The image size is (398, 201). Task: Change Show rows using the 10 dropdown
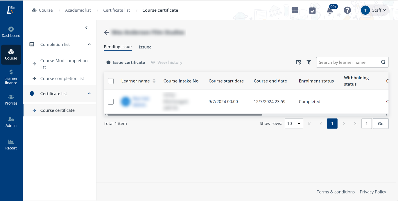[x=294, y=123]
